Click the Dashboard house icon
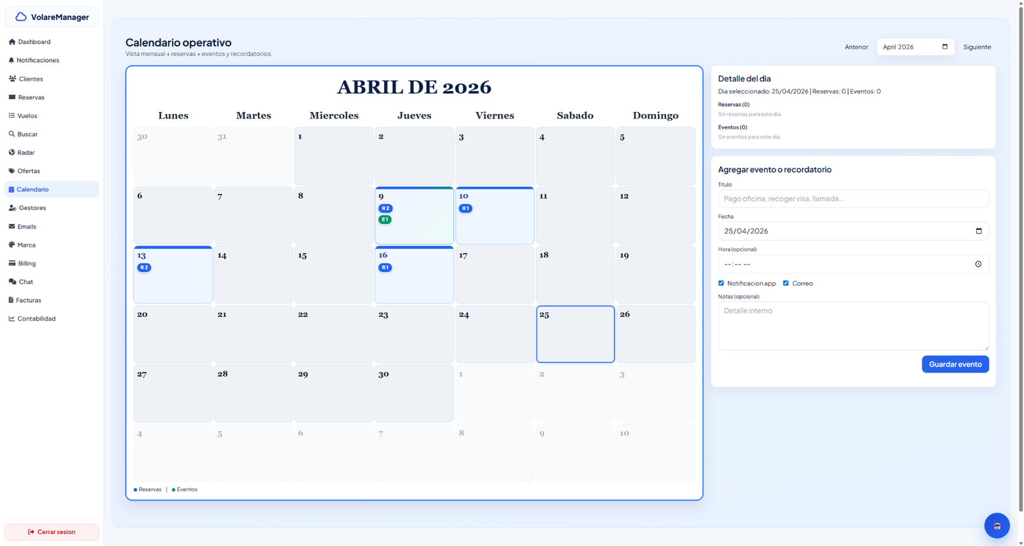Viewport: 1024px width, 546px height. pos(12,42)
